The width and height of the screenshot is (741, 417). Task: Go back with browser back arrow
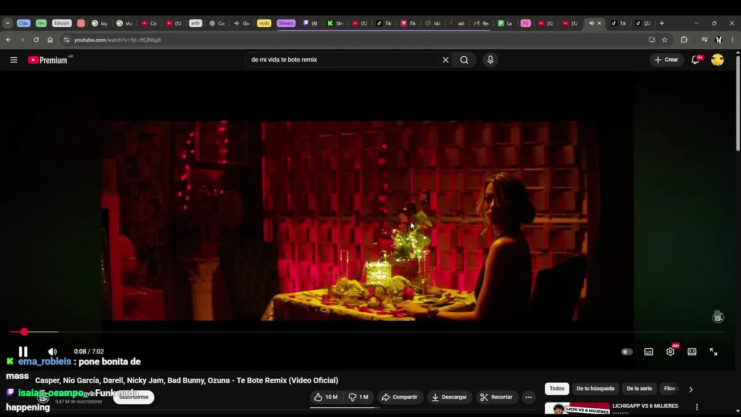(8, 40)
